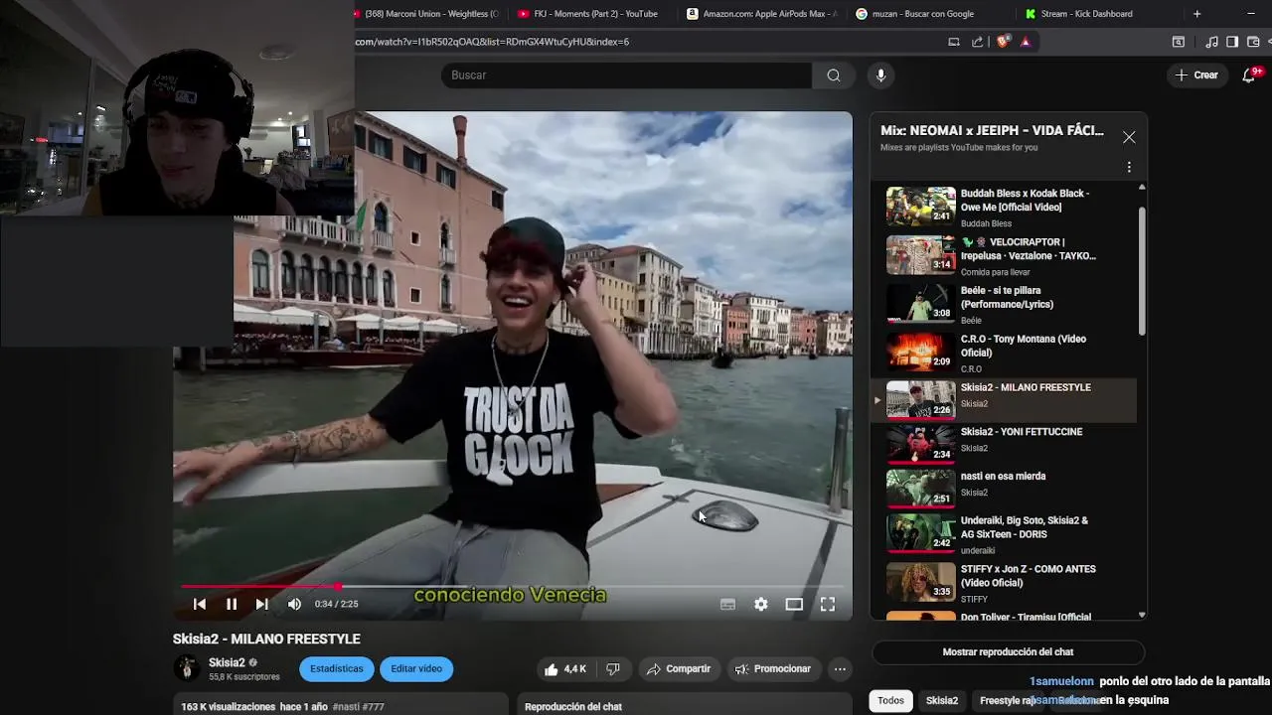1272x715 pixels.
Task: Skip to the next video in player
Action: coord(261,604)
